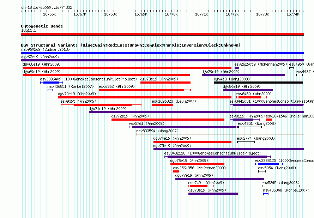Image resolution: width=314 pixels, height=218 pixels.
Task: Click the DGV Structural Variants track title
Action: [131, 45]
